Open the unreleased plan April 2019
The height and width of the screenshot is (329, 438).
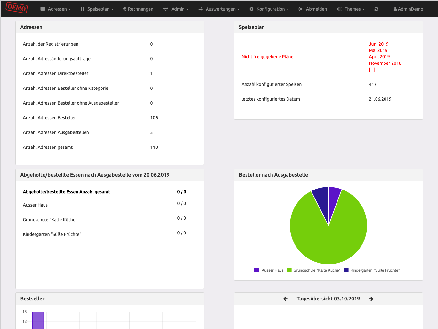tap(379, 57)
